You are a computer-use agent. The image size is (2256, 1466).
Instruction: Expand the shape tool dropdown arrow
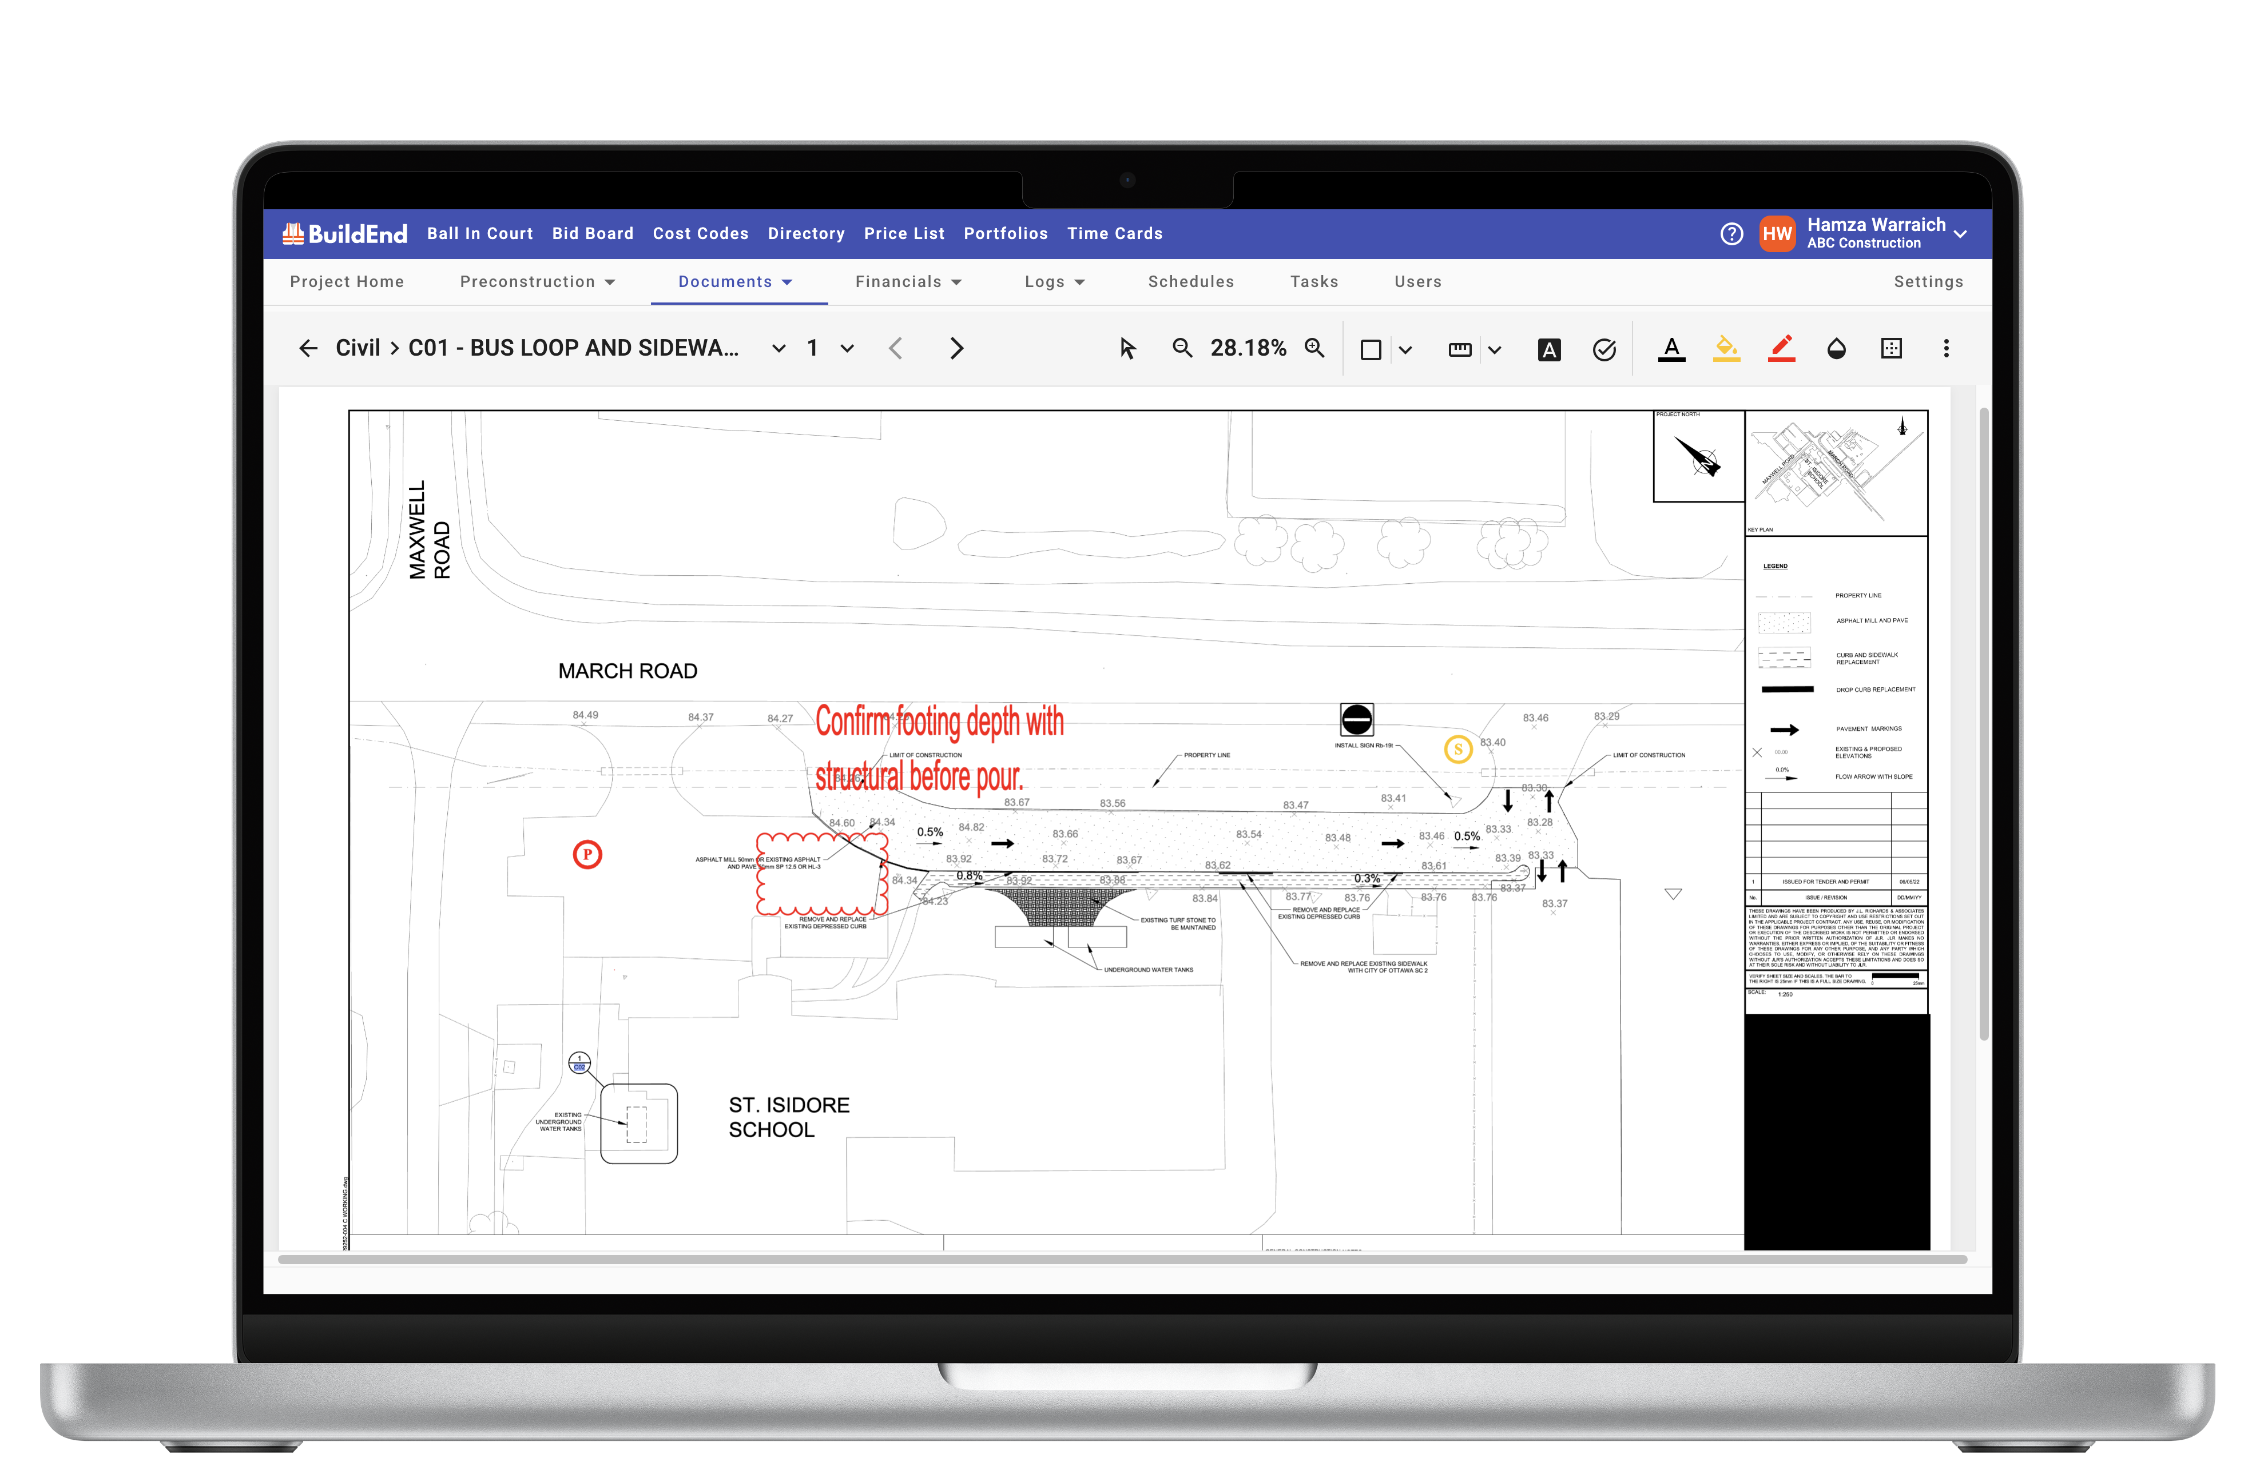[1406, 350]
